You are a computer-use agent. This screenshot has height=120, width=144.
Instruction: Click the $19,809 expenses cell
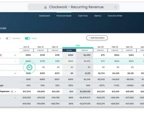click(41, 91)
